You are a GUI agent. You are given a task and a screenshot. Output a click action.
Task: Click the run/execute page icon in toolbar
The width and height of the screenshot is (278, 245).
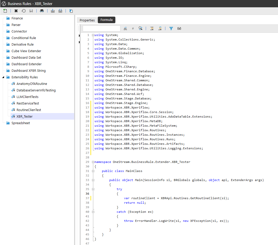coord(71,11)
